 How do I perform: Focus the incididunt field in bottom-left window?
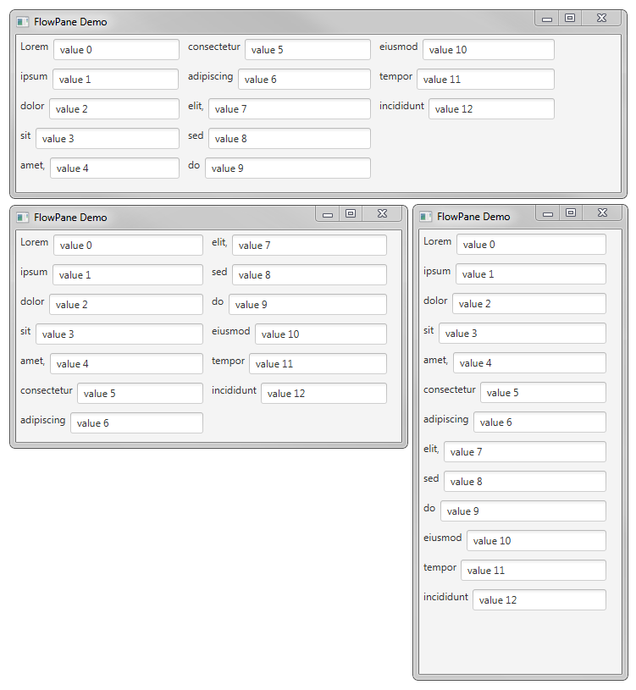coord(324,394)
